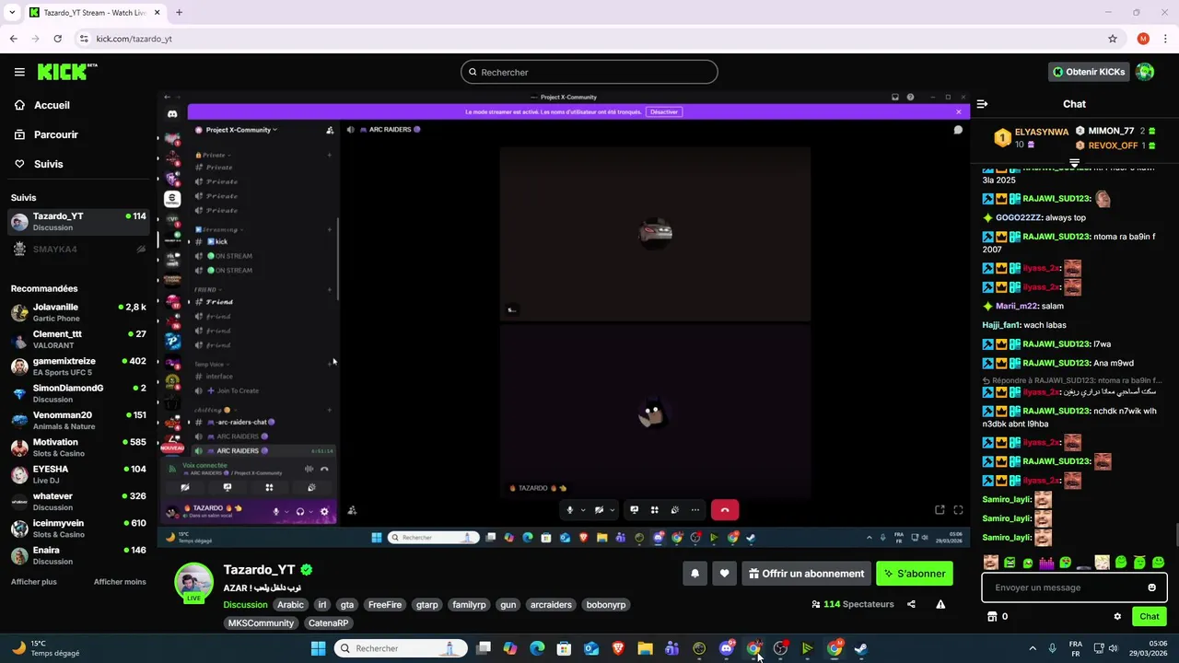
Task: Open Chrome three-dot menu
Action: pos(1165,39)
